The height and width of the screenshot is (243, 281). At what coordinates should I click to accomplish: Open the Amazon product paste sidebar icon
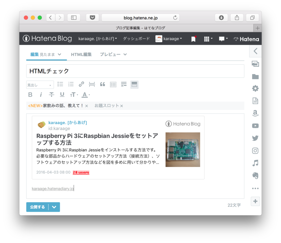(255, 113)
